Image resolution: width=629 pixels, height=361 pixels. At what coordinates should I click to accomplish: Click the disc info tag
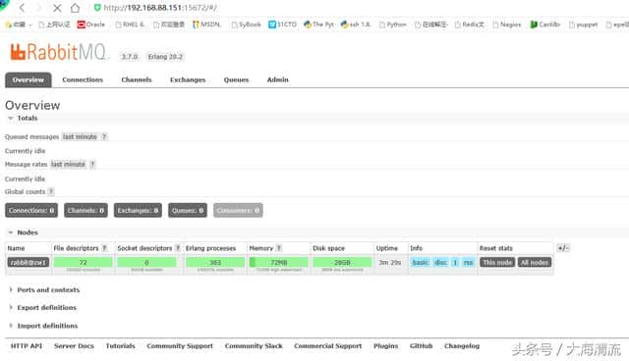point(441,263)
